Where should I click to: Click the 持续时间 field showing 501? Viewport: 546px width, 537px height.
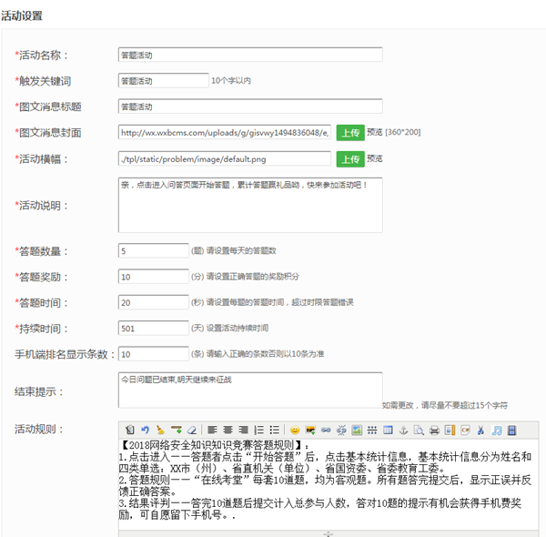[x=154, y=328]
